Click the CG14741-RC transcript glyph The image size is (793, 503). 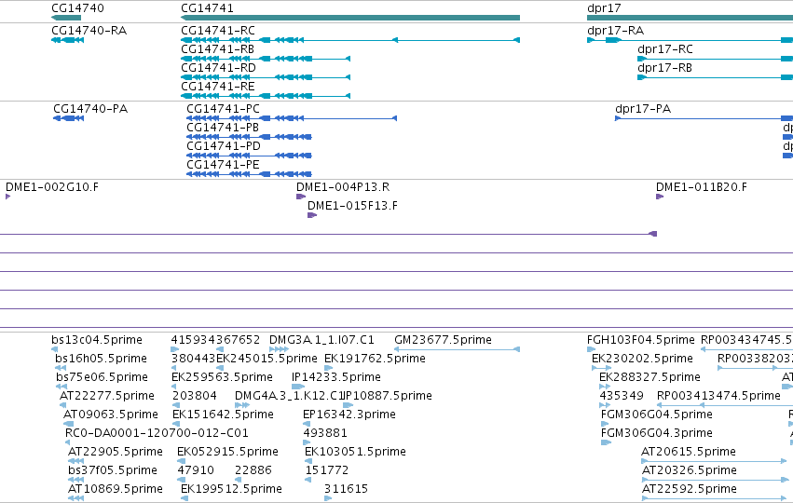pyautogui.click(x=350, y=40)
